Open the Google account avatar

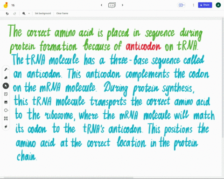pyautogui.click(x=218, y=5)
